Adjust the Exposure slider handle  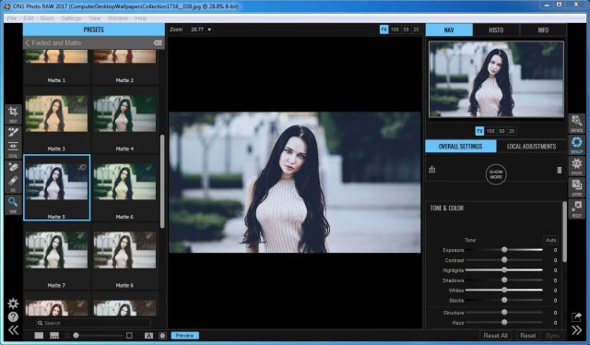click(504, 250)
